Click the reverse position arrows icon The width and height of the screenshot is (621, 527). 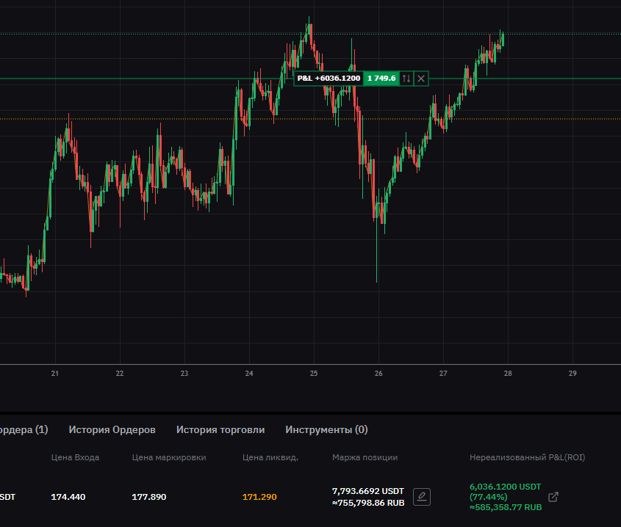click(406, 79)
